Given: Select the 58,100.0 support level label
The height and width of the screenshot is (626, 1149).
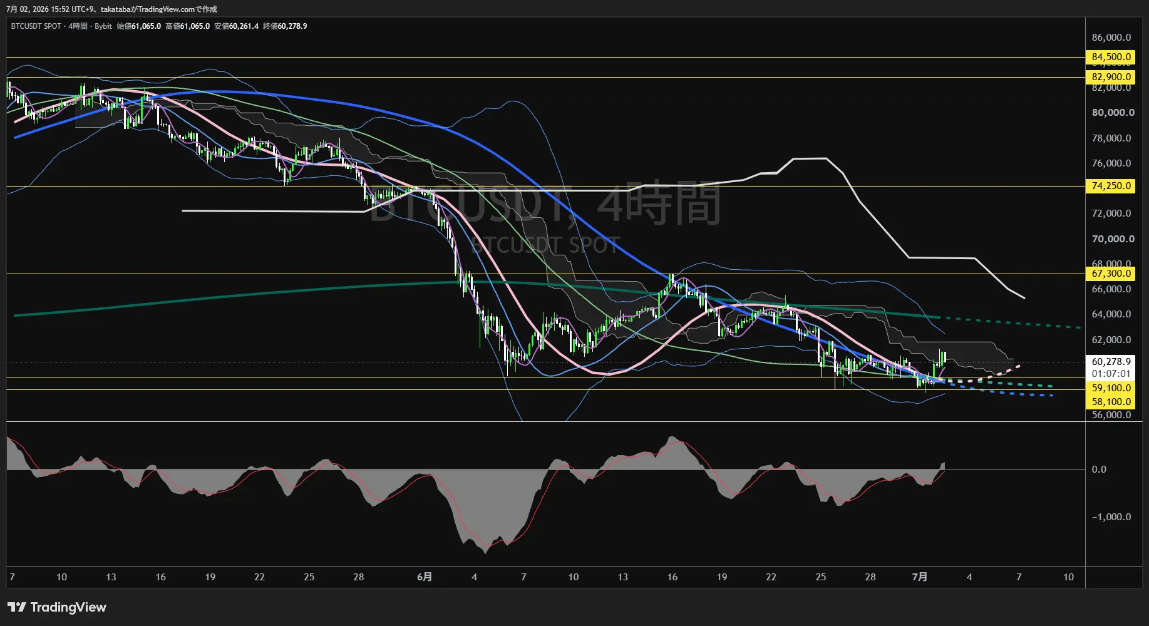Looking at the screenshot, I should [x=1110, y=402].
